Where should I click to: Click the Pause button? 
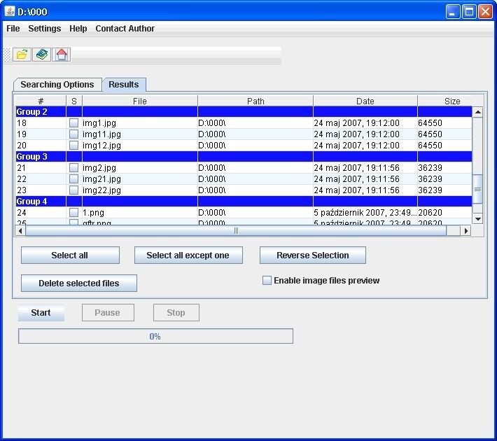pos(108,313)
